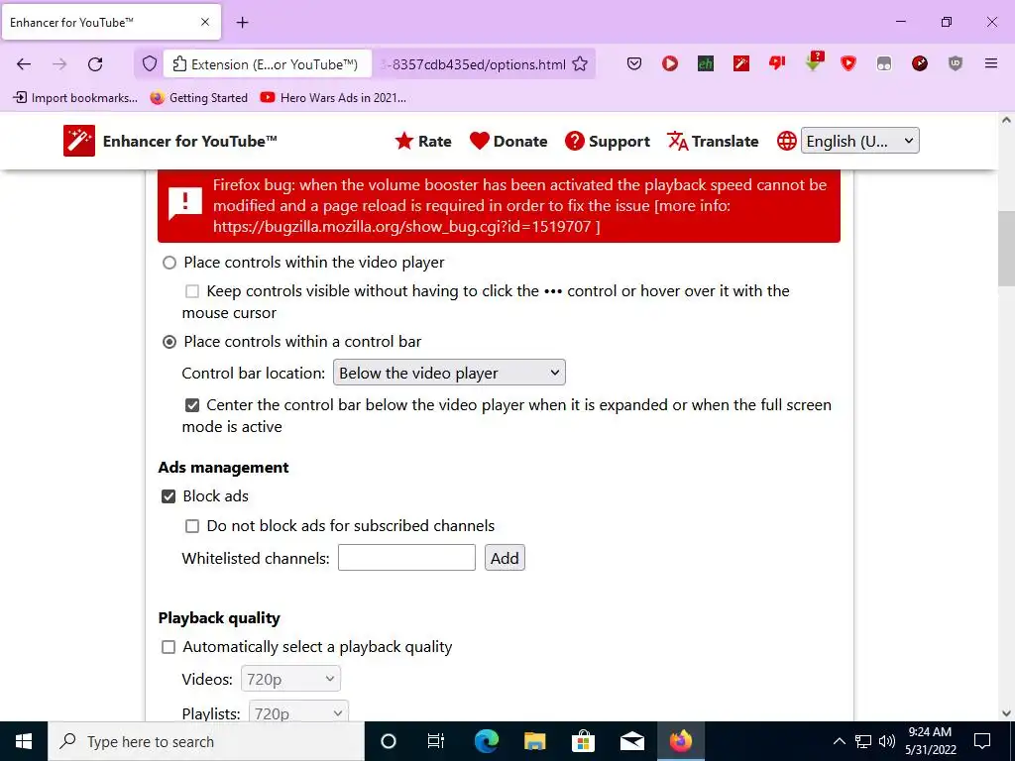Open the Playlists quality 720p dropdown
Image resolution: width=1015 pixels, height=761 pixels.
(x=298, y=711)
